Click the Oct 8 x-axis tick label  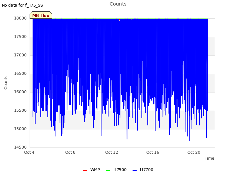(x=70, y=152)
